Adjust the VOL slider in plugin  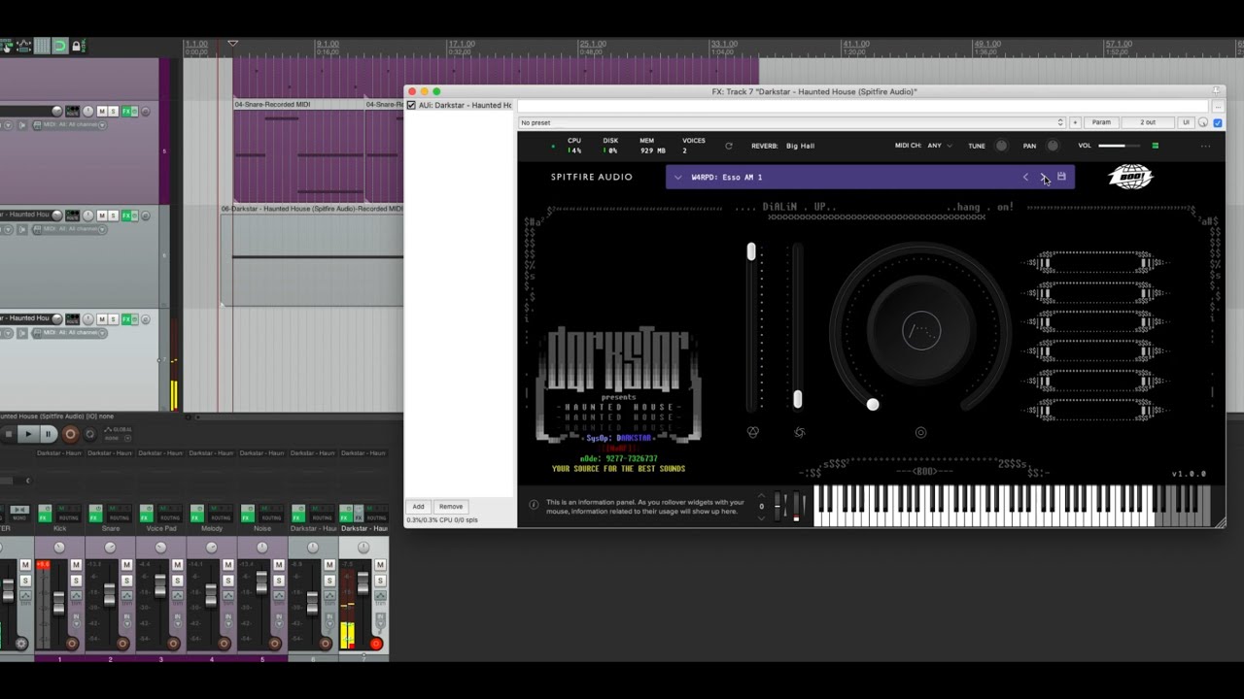(1120, 146)
